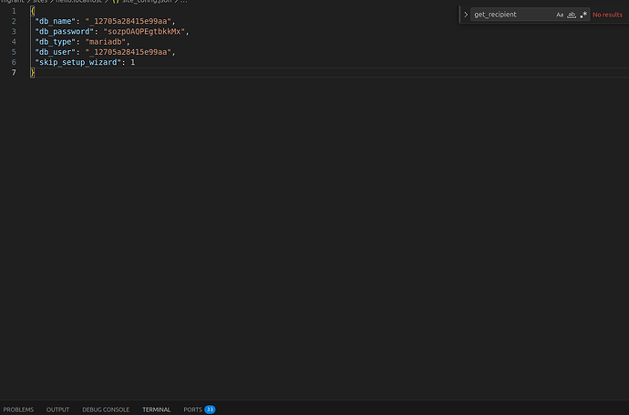
Task: Click the "db_name" key on line 2
Action: 56,21
